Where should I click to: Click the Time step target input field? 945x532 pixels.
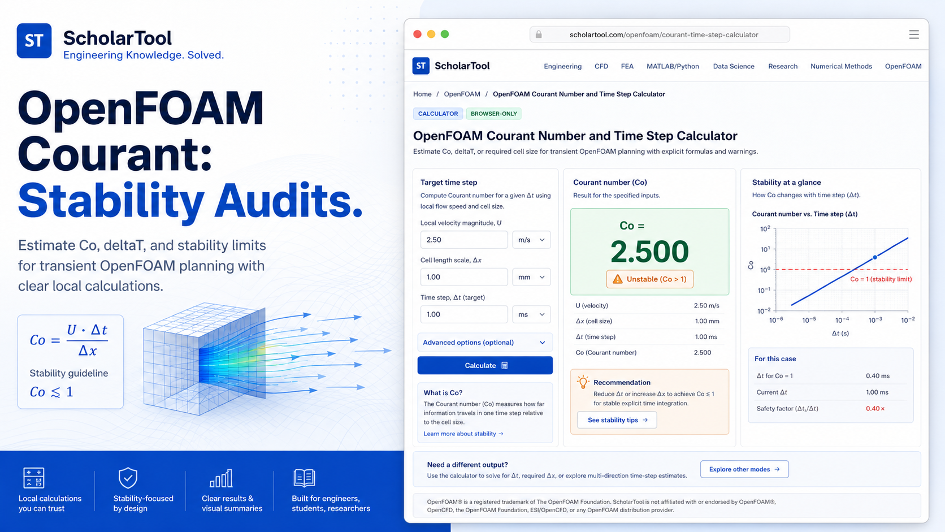(464, 314)
